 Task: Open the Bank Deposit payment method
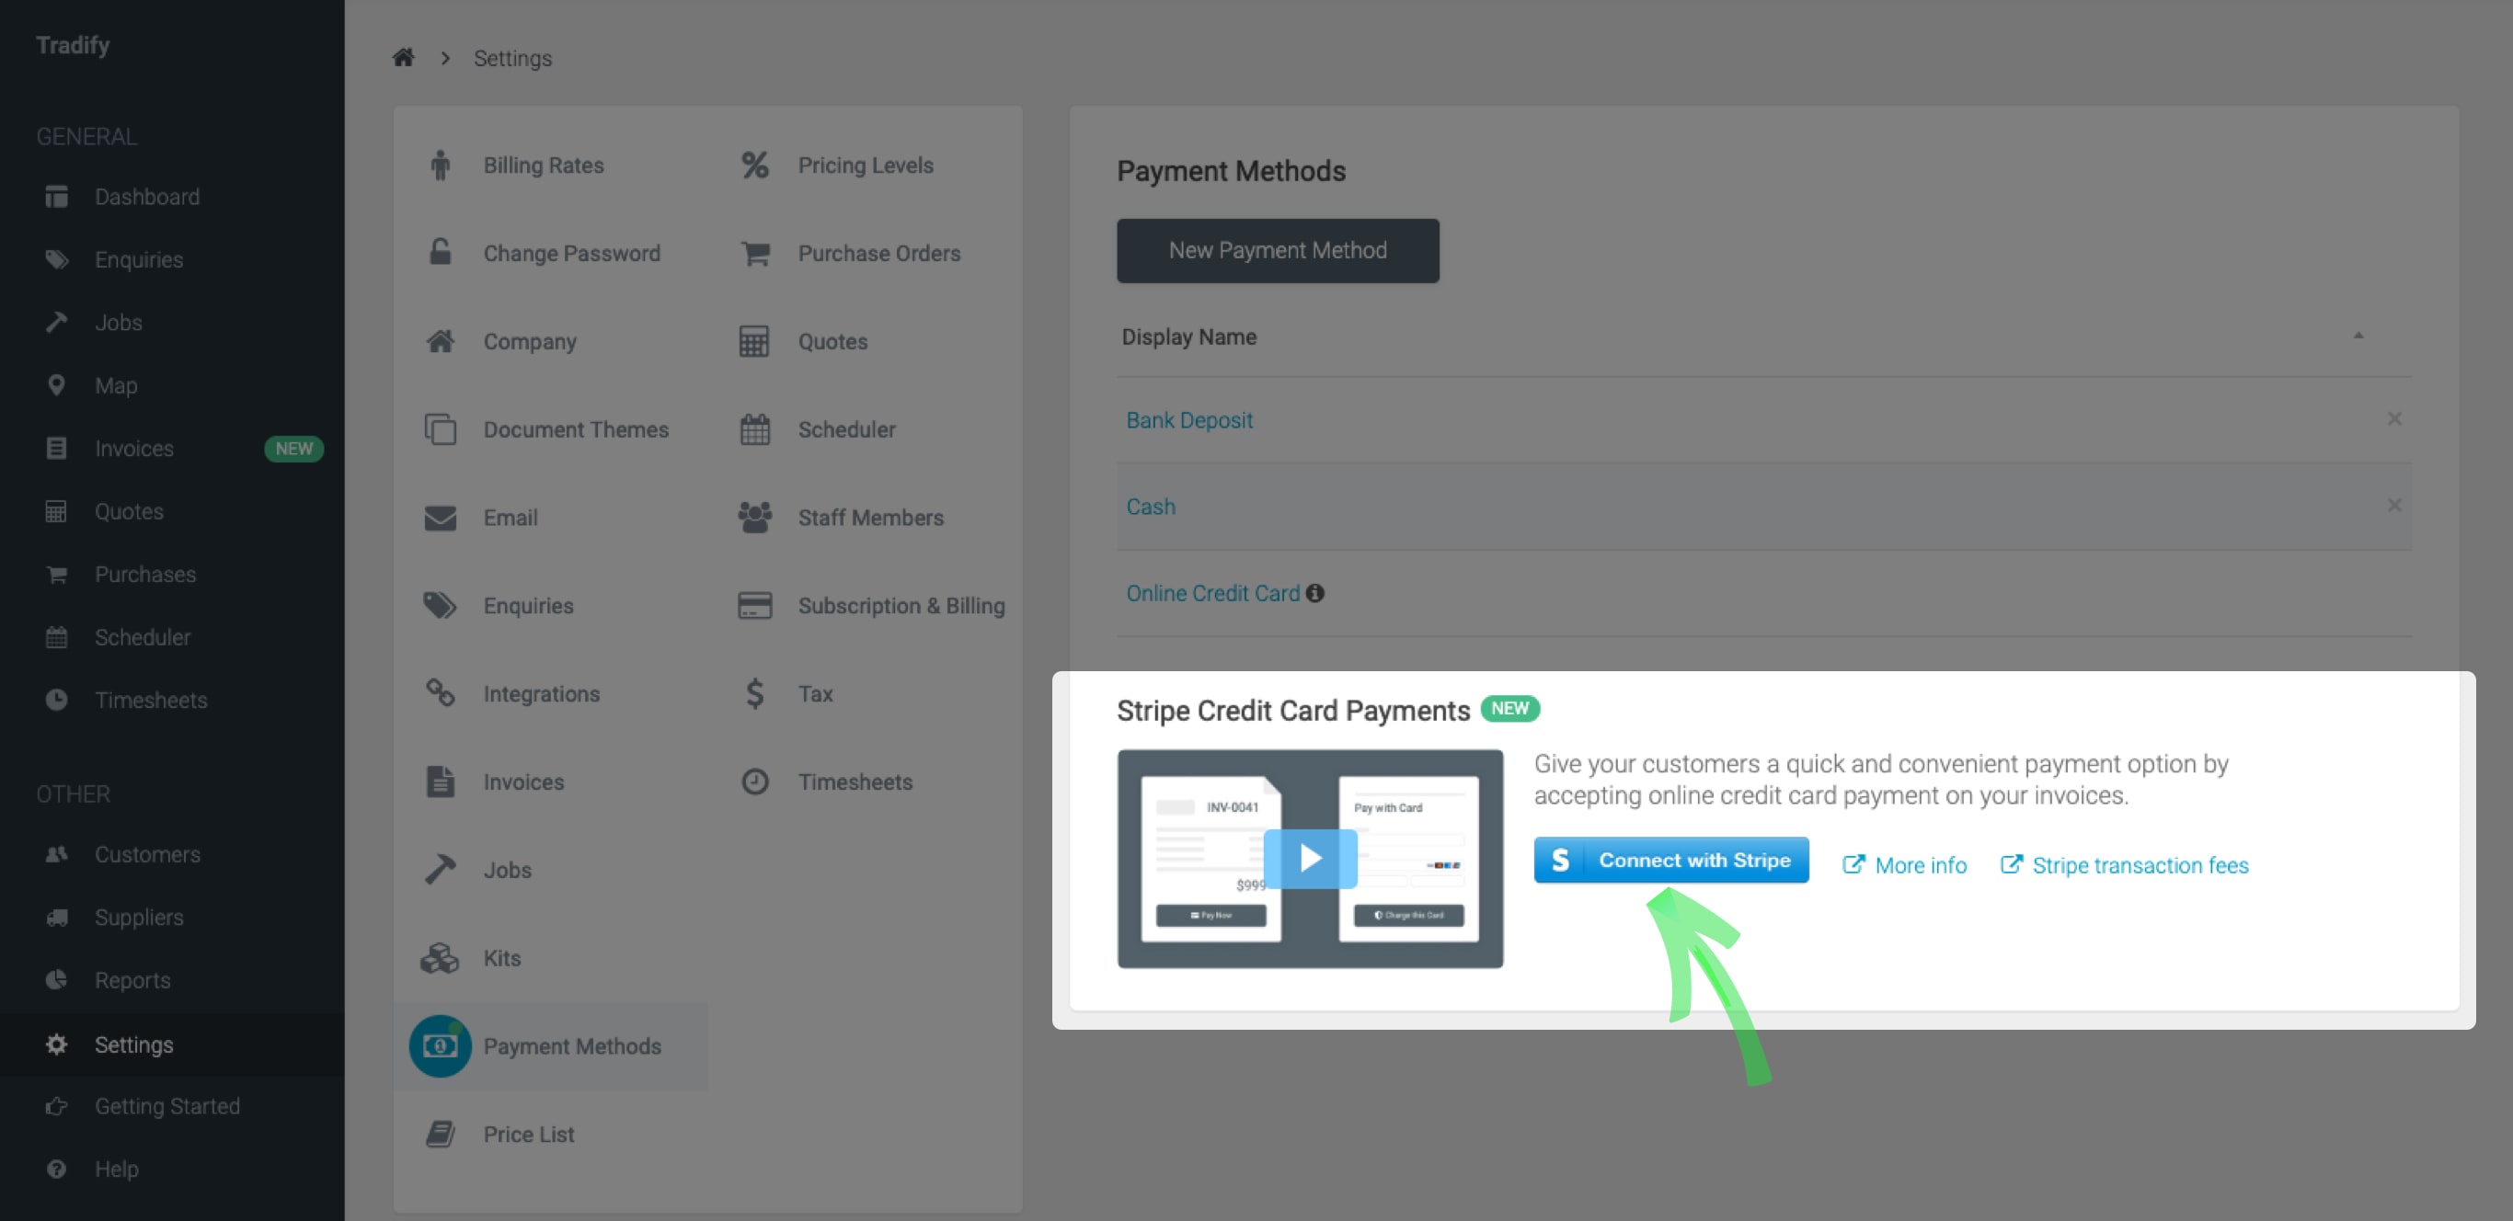pyautogui.click(x=1189, y=420)
